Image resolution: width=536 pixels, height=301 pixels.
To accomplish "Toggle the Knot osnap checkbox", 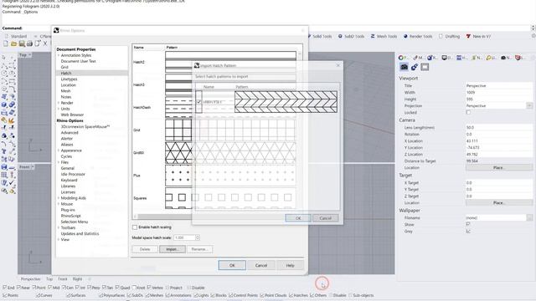I will click(134, 288).
